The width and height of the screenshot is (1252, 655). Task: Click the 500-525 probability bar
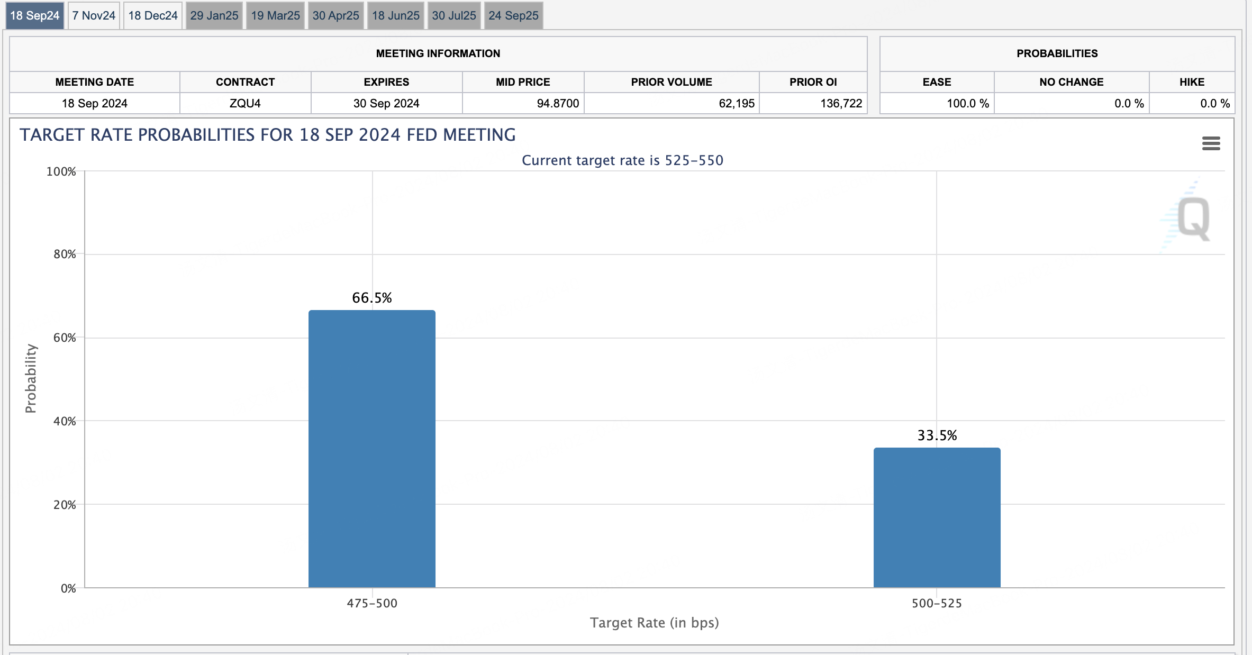(x=937, y=517)
